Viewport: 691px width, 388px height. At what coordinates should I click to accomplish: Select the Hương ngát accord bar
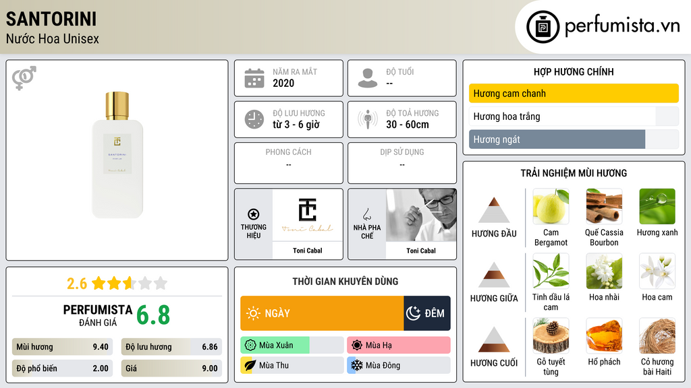click(574, 139)
